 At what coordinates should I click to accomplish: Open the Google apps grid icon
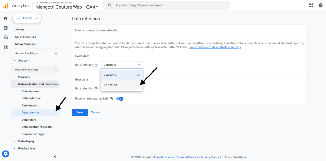pos(311,5)
